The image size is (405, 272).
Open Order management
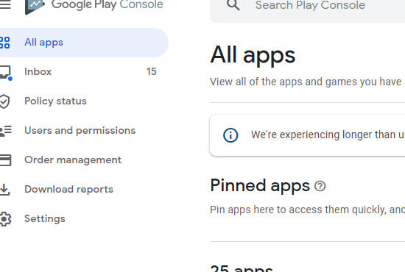(73, 160)
